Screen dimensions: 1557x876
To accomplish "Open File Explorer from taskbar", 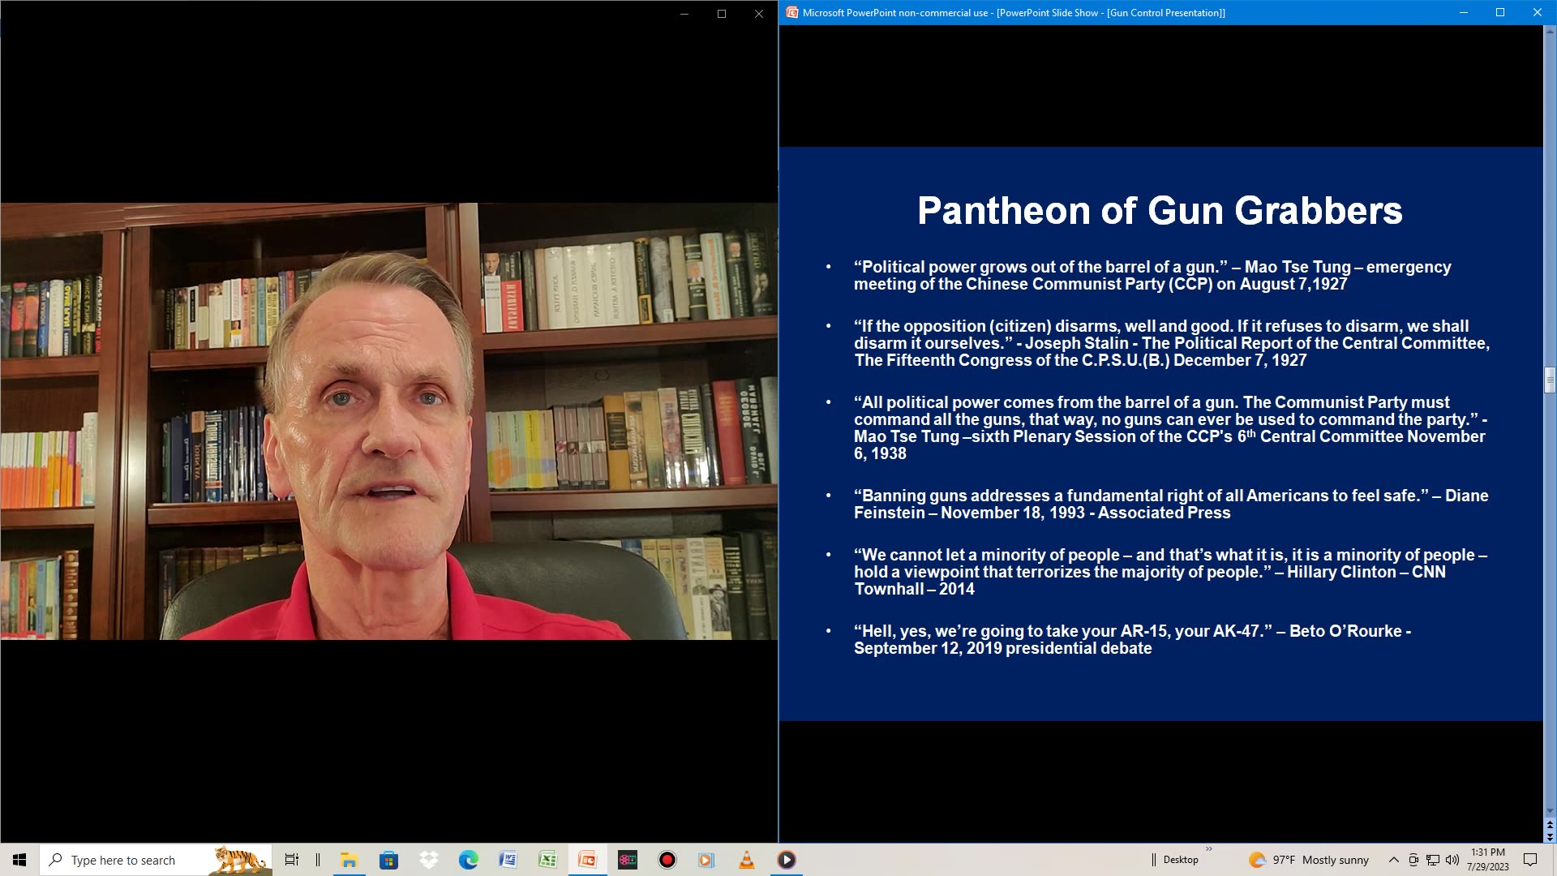I will [350, 860].
